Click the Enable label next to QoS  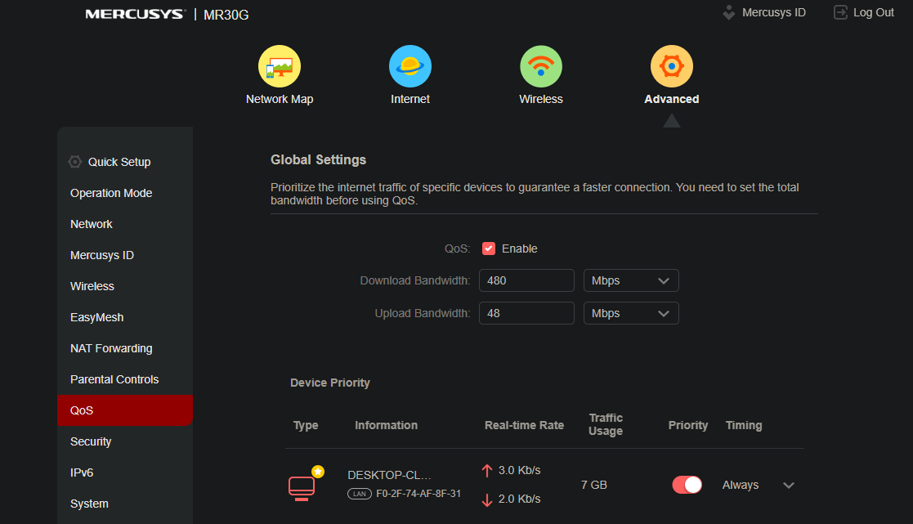tap(519, 249)
